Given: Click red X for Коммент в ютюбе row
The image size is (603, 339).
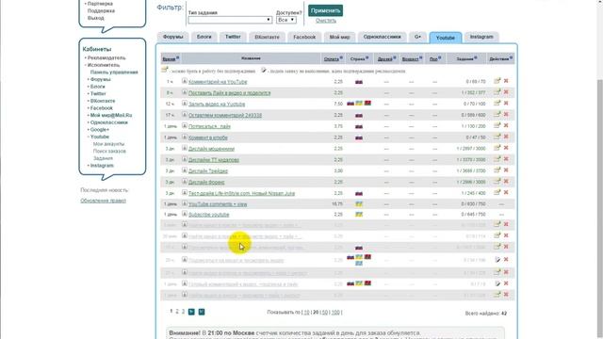Looking at the screenshot, I should point(506,137).
